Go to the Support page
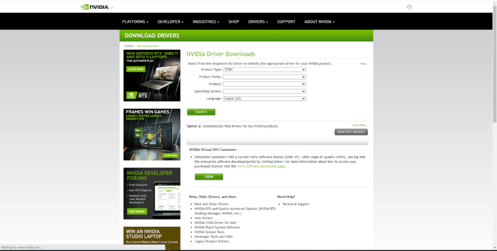This screenshot has width=497, height=251. click(x=286, y=21)
